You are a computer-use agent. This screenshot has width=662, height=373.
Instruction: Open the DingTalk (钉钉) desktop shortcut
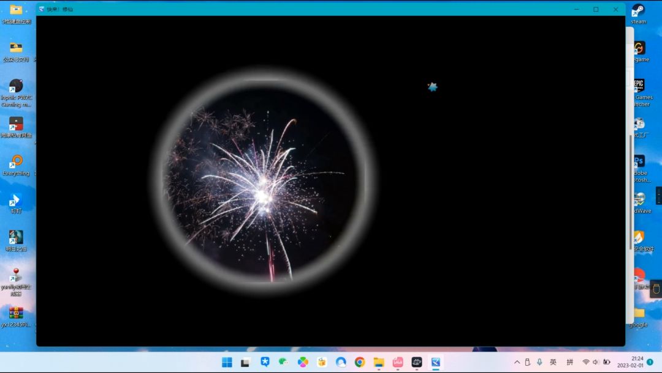click(x=16, y=199)
